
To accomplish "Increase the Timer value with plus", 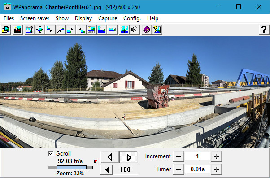I will (216, 169).
